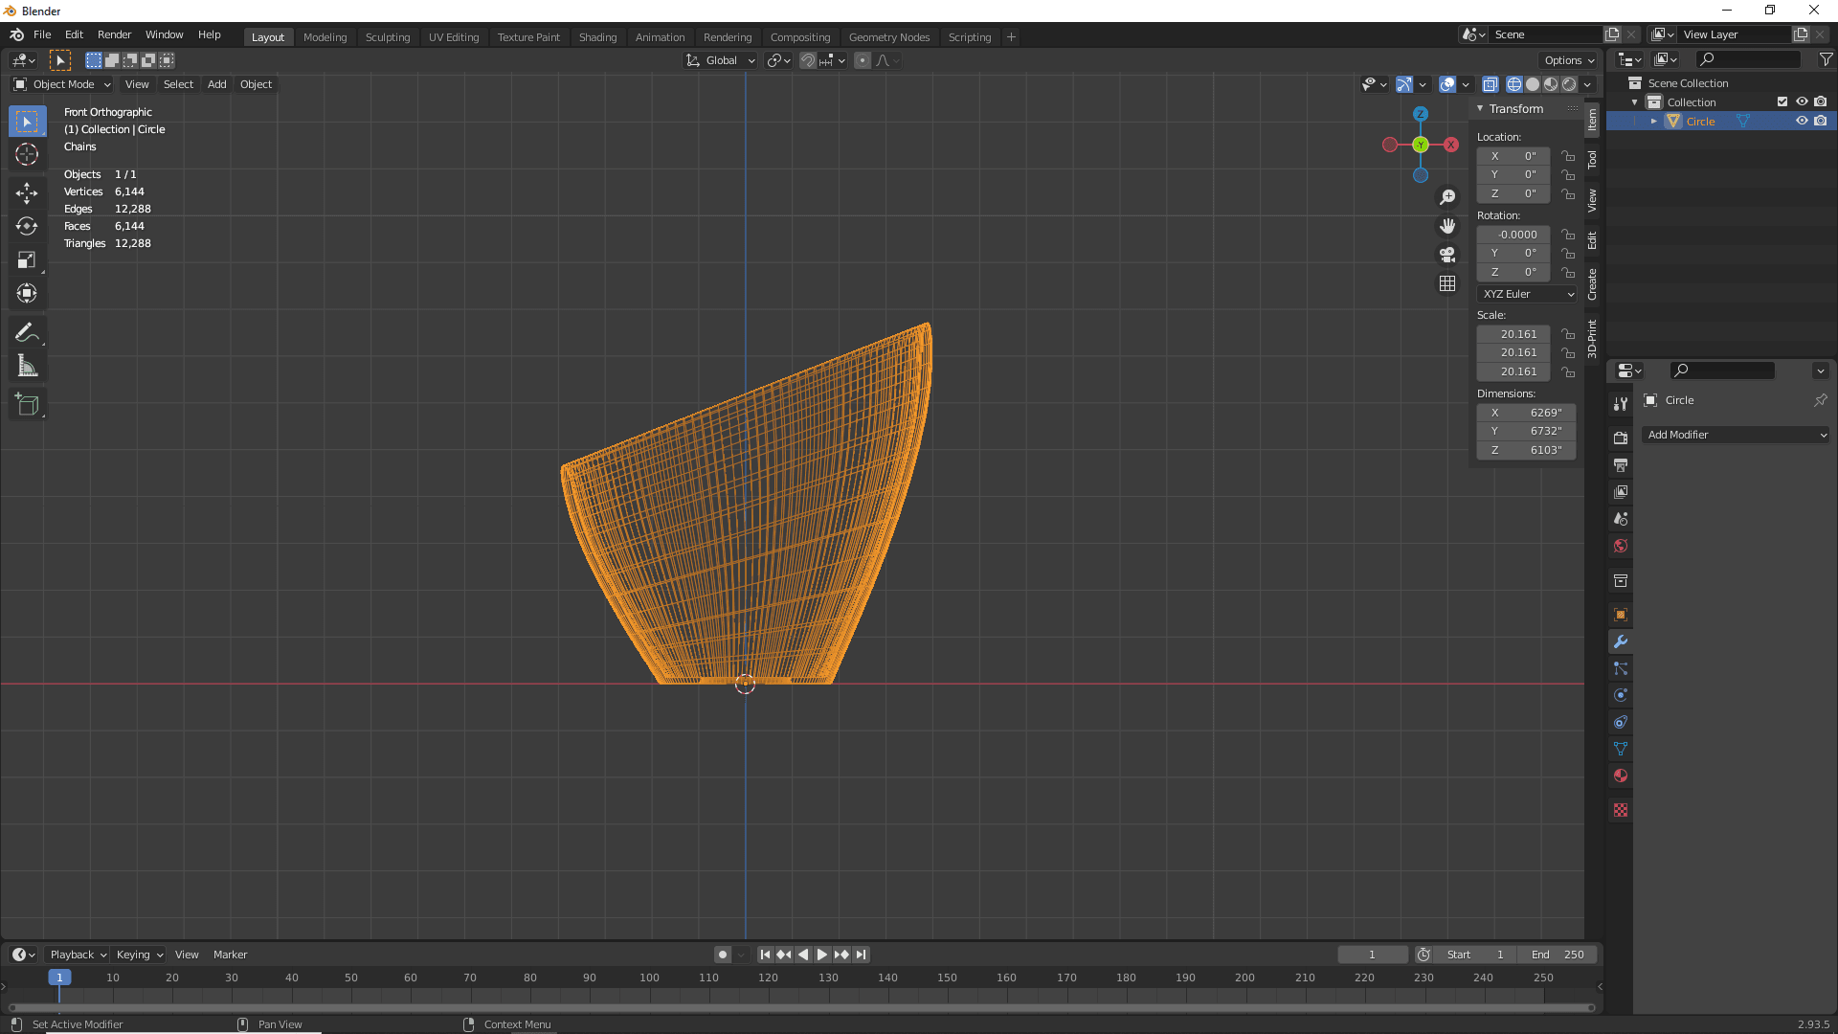Image resolution: width=1838 pixels, height=1034 pixels.
Task: Click the frame 1 playhead marker
Action: 59,978
